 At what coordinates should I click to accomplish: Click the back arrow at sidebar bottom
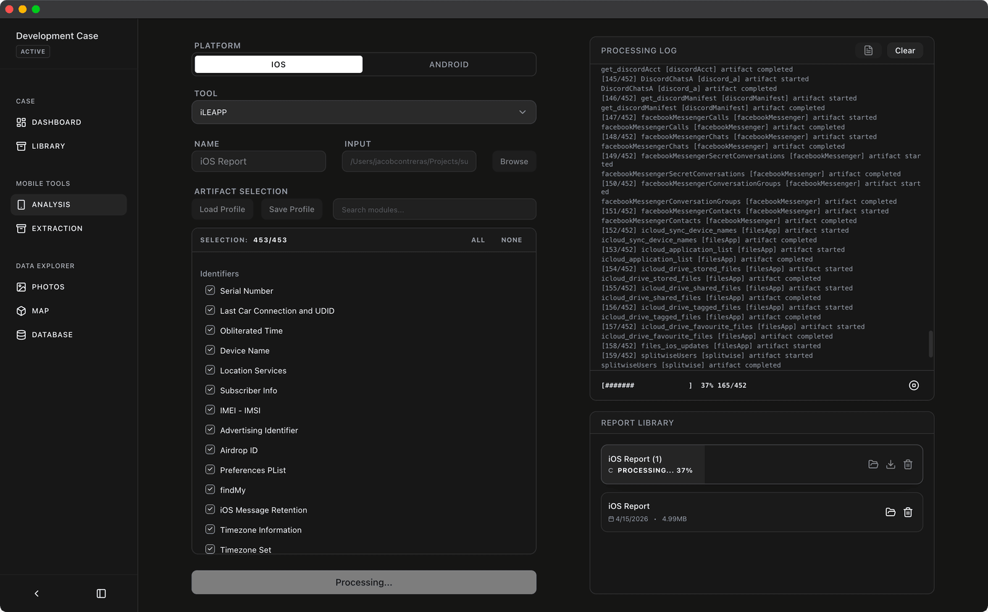(36, 593)
